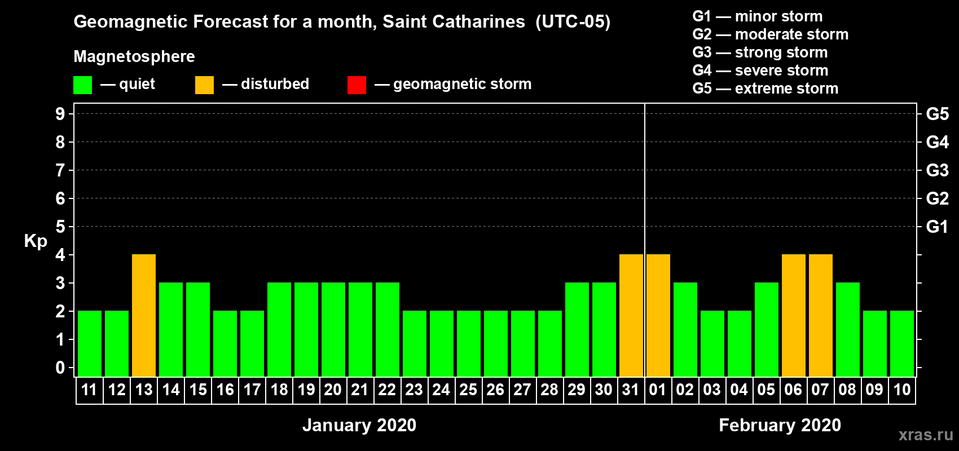
Task: Click date label 21 on the axis
Action: coord(360,390)
